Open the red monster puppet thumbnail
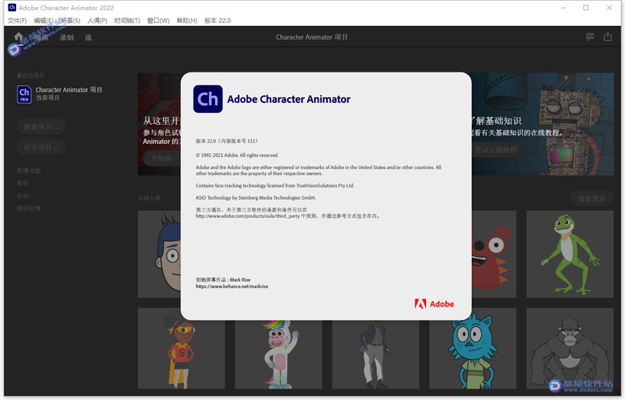Viewport: 625px width, 400px height. tap(493, 254)
